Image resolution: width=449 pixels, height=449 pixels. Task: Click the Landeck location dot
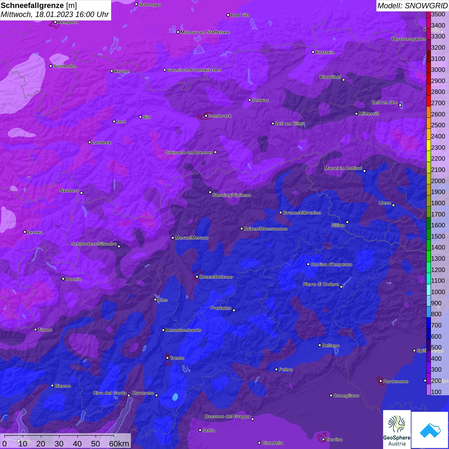89,142
